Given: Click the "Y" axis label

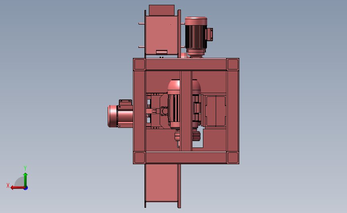Looking at the screenshot, I should click(x=25, y=168).
